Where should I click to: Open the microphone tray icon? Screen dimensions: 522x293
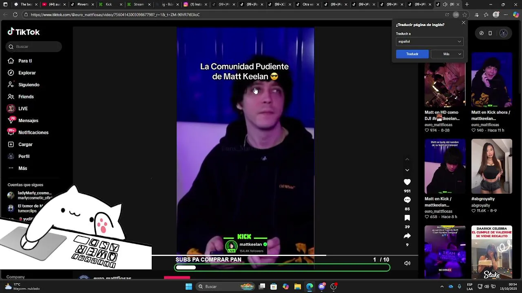coord(460,286)
